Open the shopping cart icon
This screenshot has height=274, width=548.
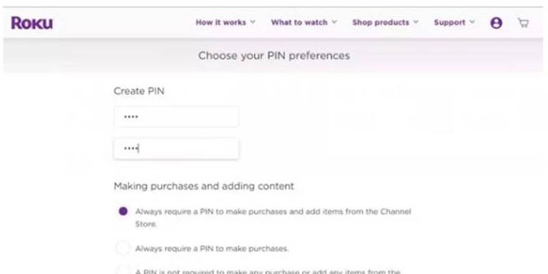coord(523,23)
